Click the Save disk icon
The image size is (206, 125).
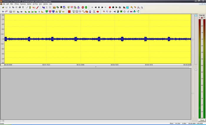point(6,7)
